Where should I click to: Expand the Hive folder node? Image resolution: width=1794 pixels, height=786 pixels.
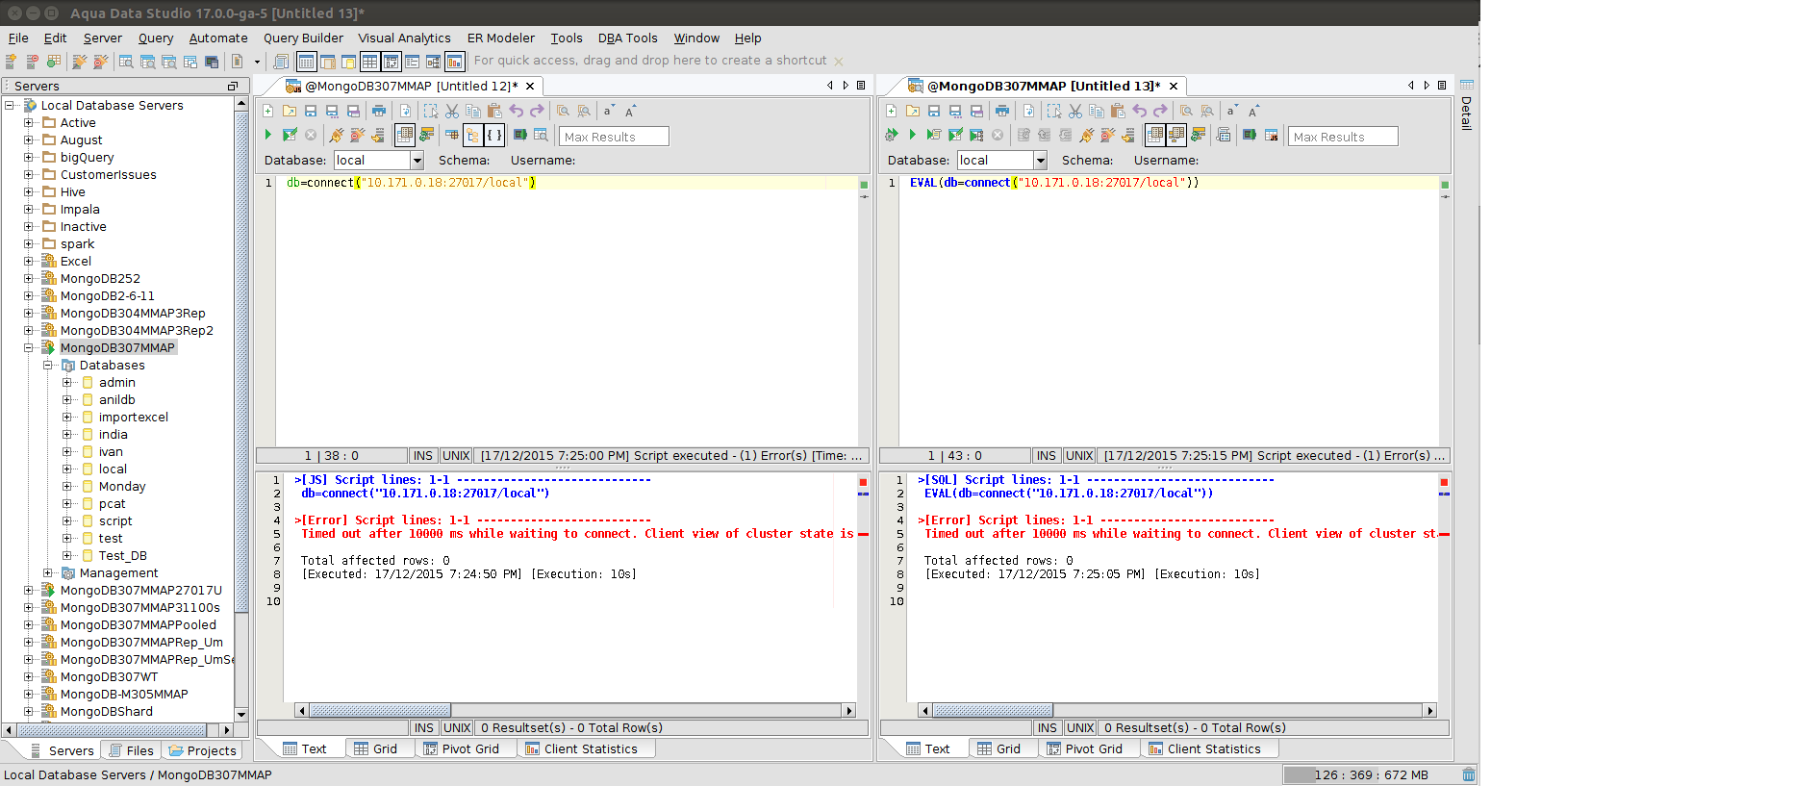pyautogui.click(x=29, y=192)
